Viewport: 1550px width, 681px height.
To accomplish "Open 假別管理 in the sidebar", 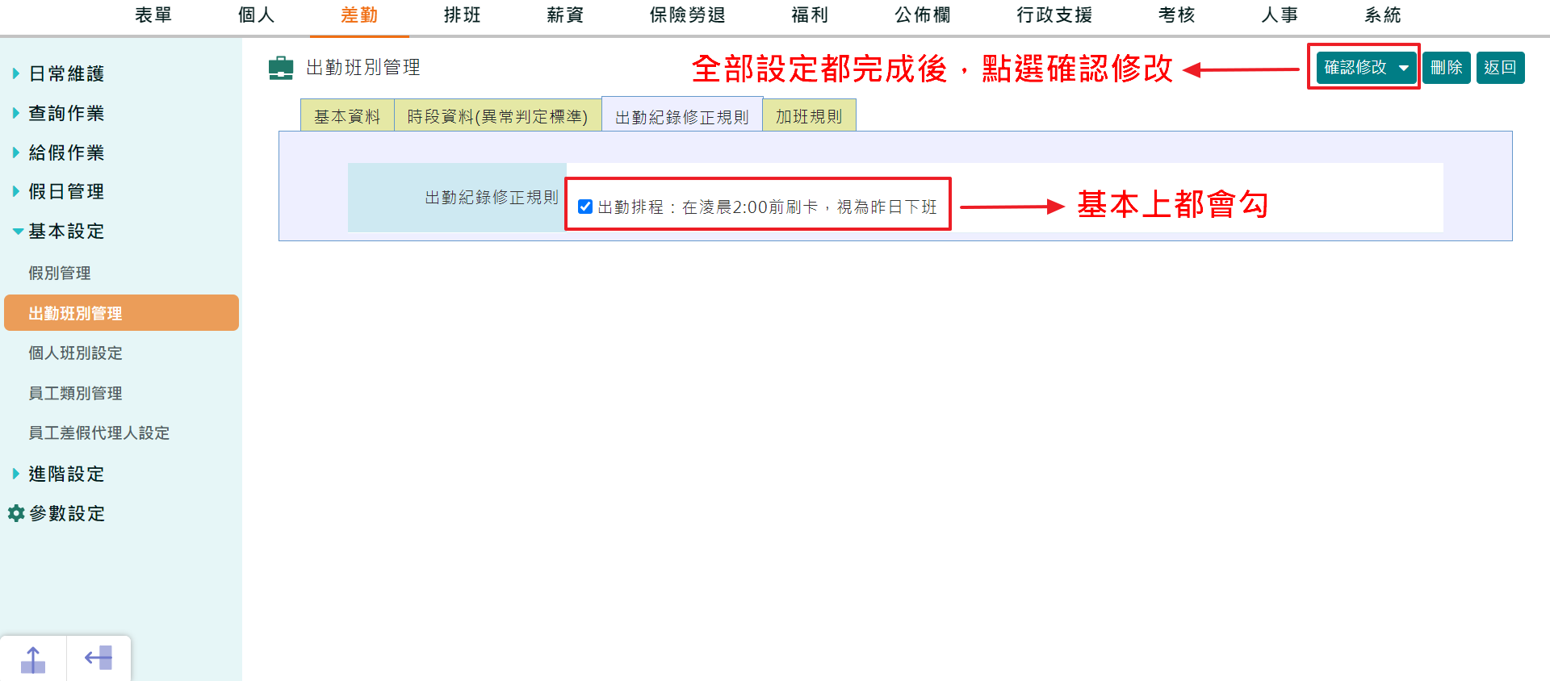I will click(60, 274).
